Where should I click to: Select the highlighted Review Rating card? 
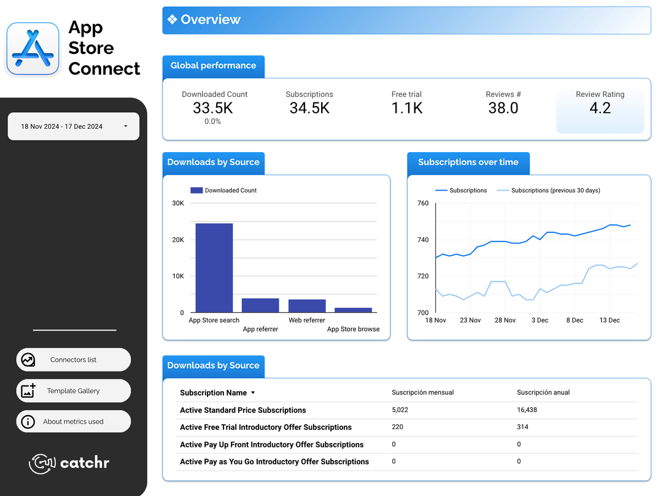600,109
